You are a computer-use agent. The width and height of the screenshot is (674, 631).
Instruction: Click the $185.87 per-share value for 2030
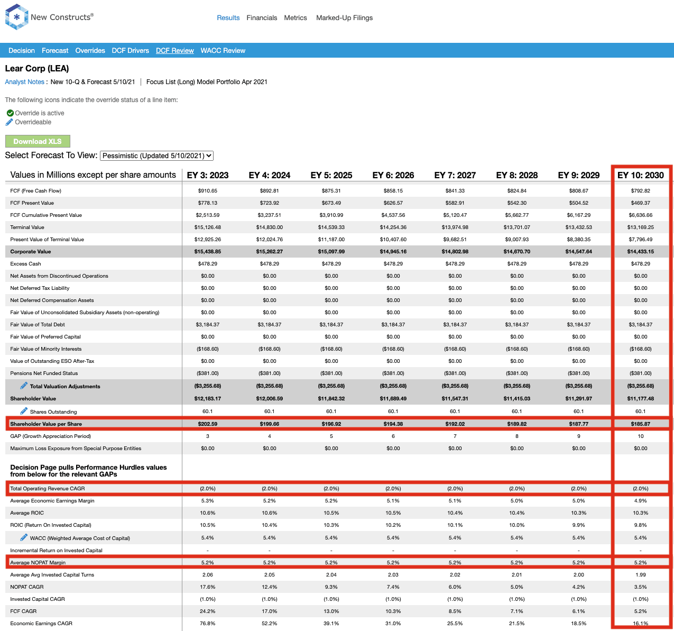coord(641,424)
